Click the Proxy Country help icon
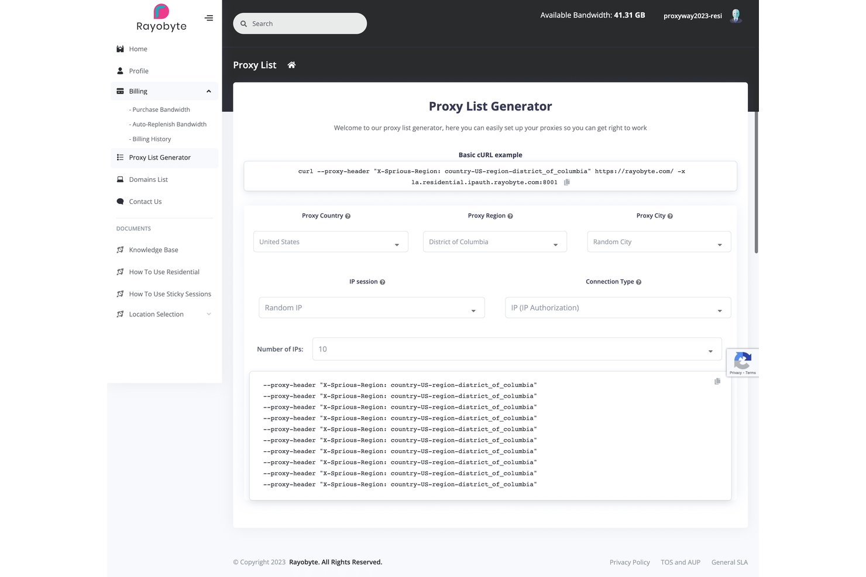Viewport: 866px width, 577px height. (348, 216)
